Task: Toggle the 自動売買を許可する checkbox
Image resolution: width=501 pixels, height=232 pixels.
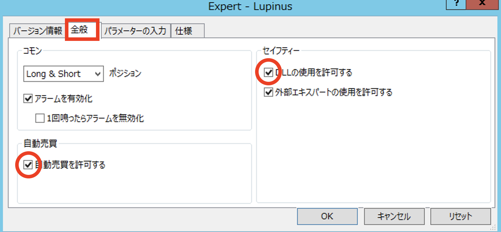Action: coord(28,165)
